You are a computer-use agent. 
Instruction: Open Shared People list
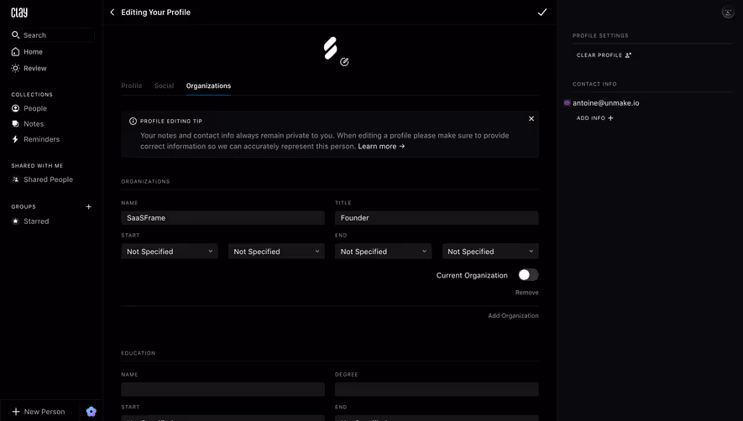click(x=48, y=179)
